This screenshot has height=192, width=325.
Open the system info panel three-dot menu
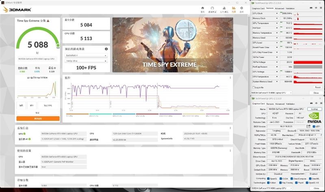click(230, 128)
